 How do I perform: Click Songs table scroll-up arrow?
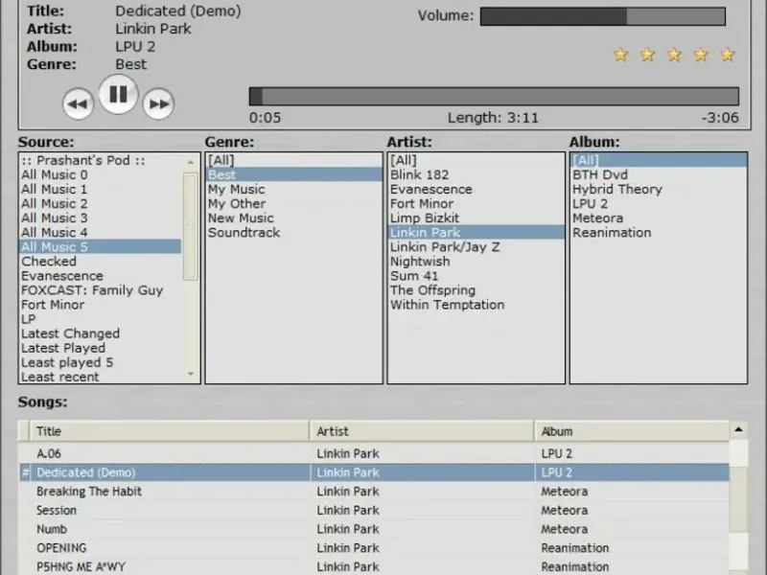(738, 429)
